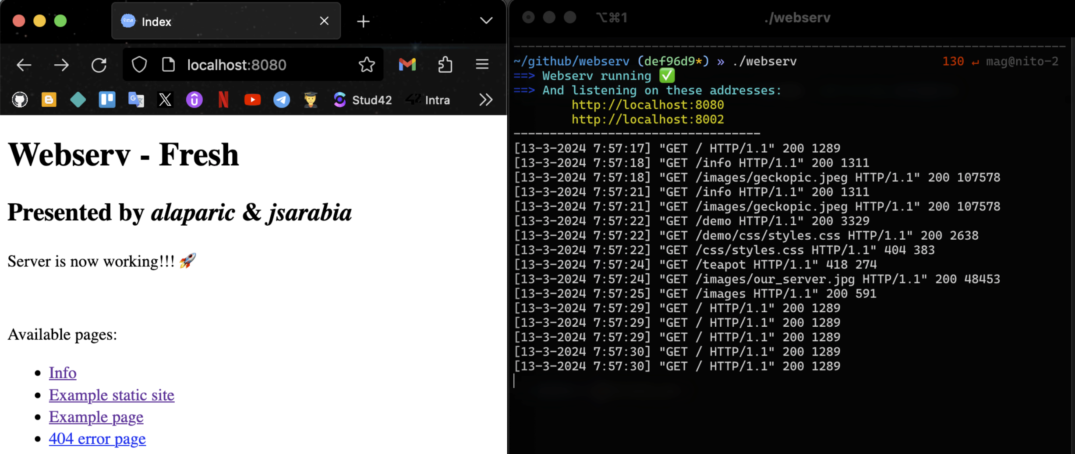Open the GitHub bookmark
Image resolution: width=1075 pixels, height=454 pixels.
[x=20, y=100]
